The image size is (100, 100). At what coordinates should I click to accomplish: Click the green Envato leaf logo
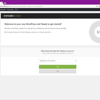point(4,16)
